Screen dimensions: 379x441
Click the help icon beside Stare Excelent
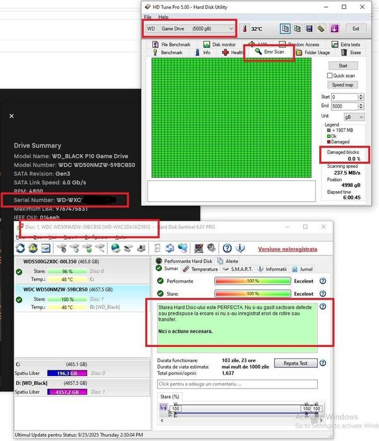[x=323, y=293]
